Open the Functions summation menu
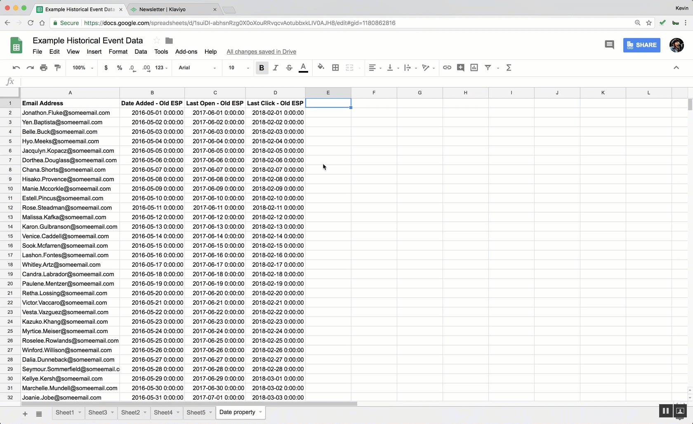The height and width of the screenshot is (424, 693). (x=509, y=67)
